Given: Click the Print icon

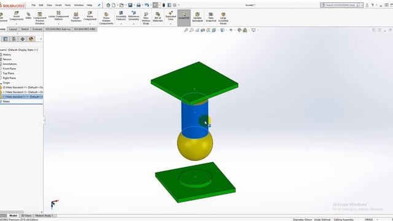Looking at the screenshot, I should click(x=138, y=5).
